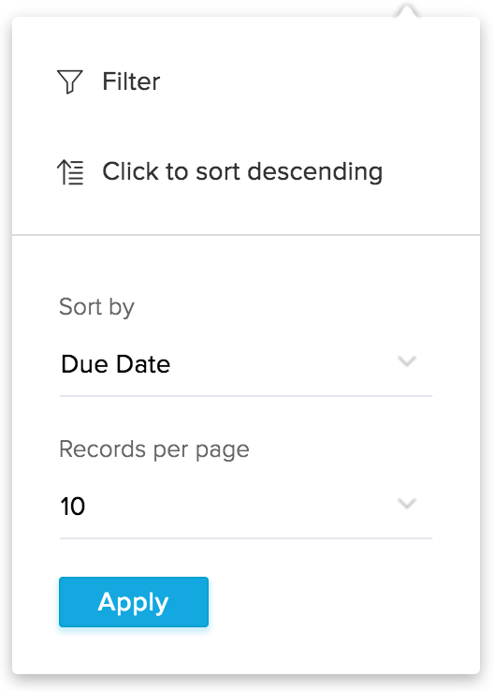Click divider line below sort descending
494x691 pixels.
tap(246, 235)
